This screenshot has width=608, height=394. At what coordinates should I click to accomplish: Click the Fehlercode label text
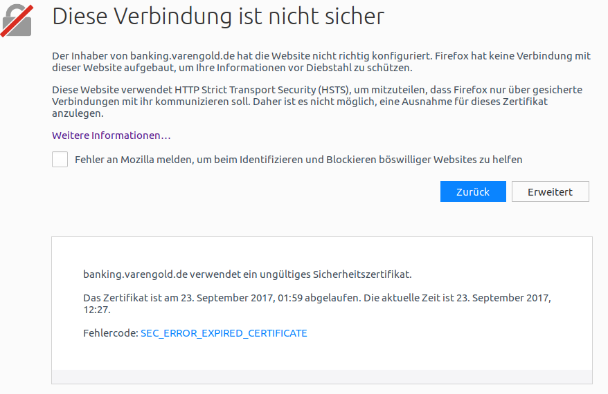pyautogui.click(x=111, y=333)
